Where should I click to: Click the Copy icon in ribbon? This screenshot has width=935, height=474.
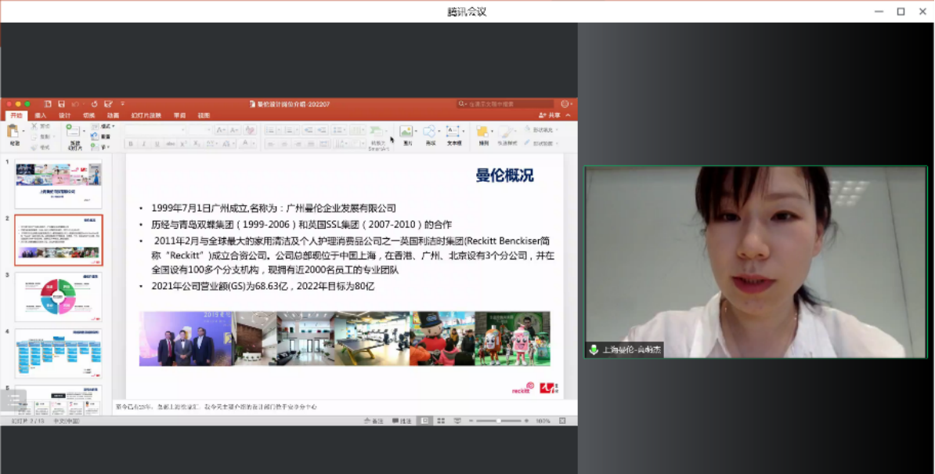(x=34, y=136)
